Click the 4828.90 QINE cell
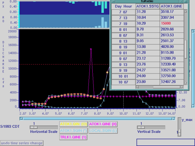The image size is (195, 146). [x=172, y=47]
